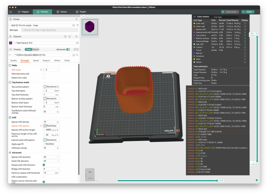Click the Print button
This screenshot has height=194, width=268.
tap(249, 12)
